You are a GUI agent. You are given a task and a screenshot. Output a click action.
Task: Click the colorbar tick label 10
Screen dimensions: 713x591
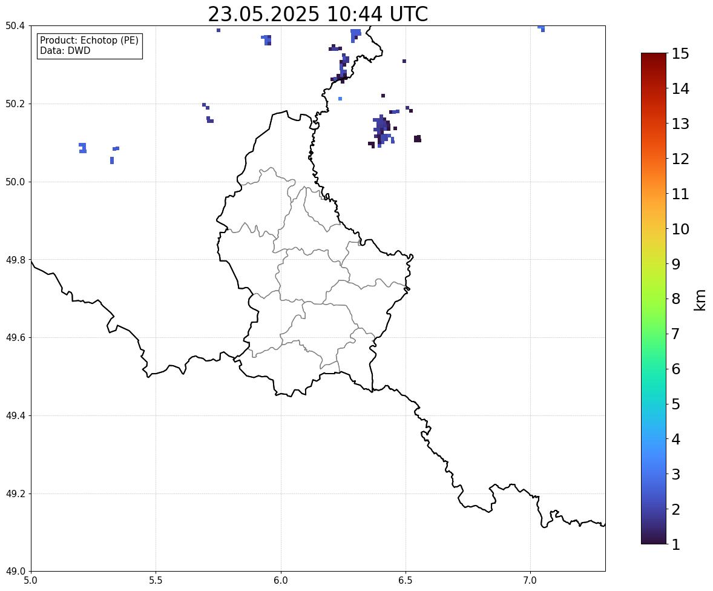(x=680, y=229)
